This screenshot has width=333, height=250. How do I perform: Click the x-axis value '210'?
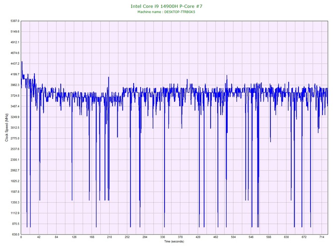pyautogui.click(x=109, y=237)
